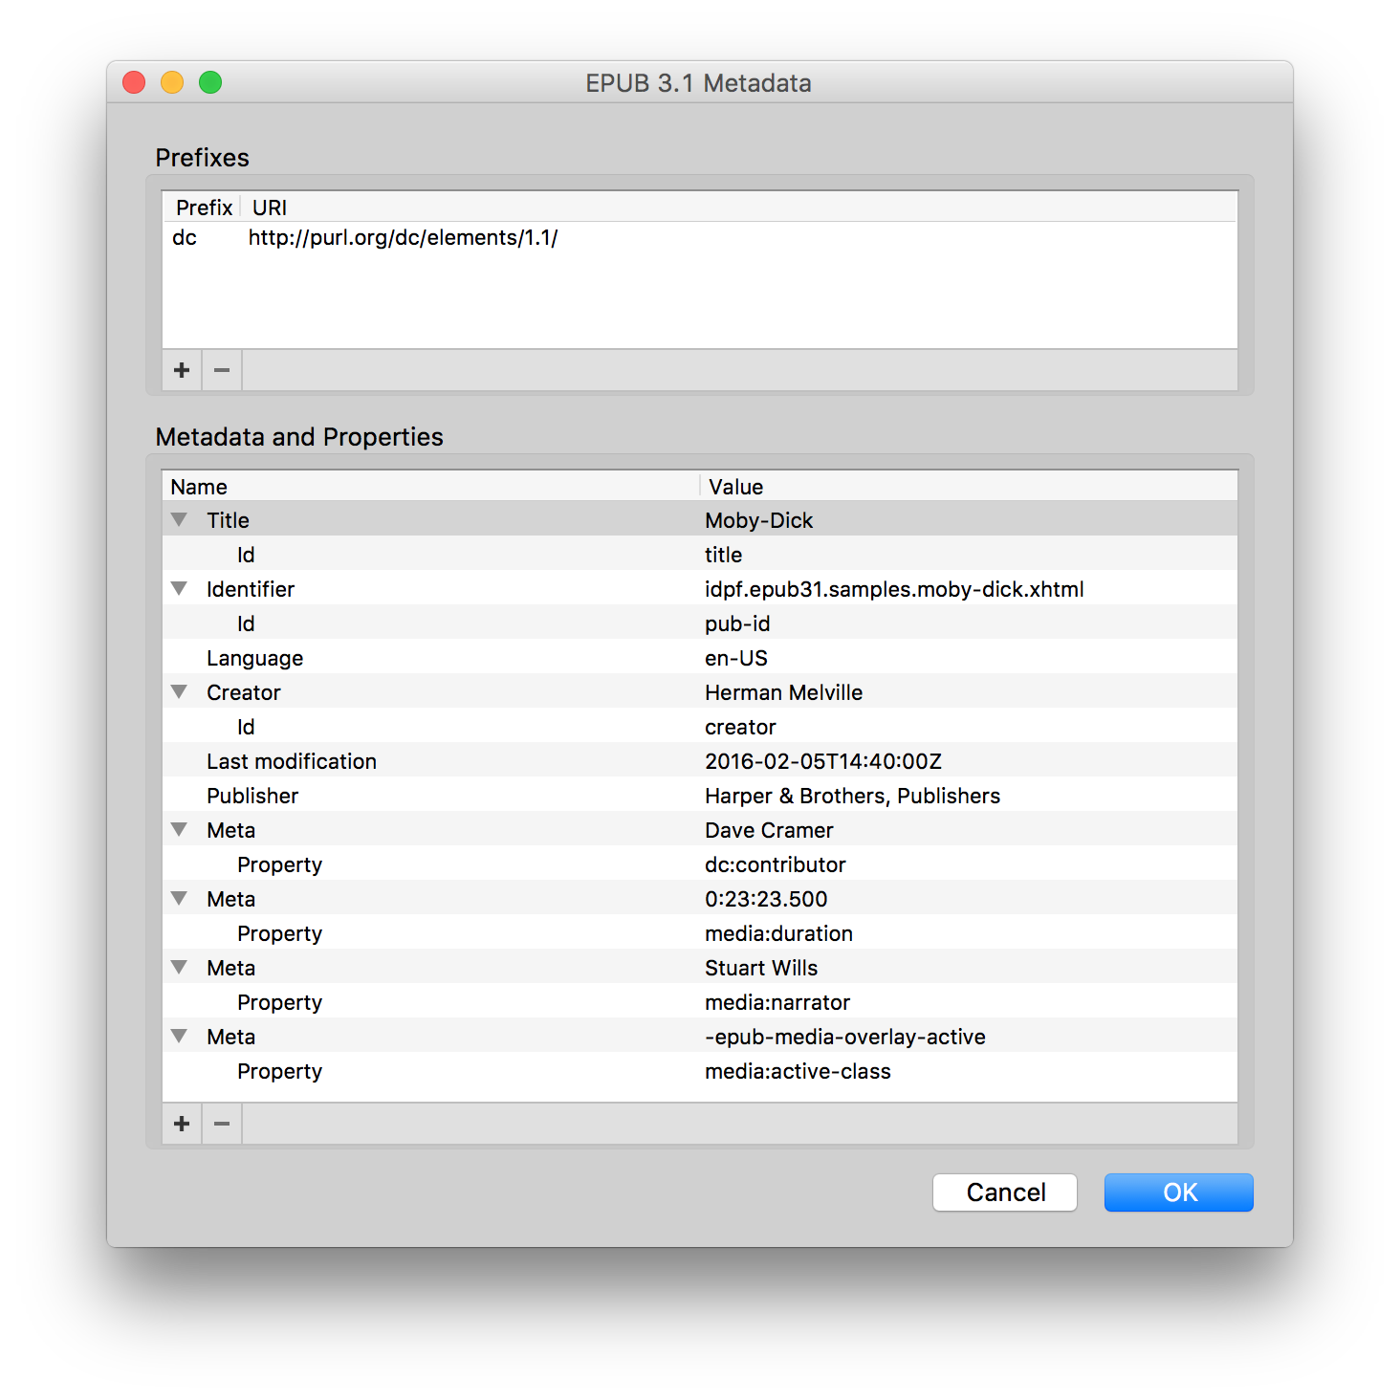
Task: Select the Id value 'creator'
Action: pos(741,727)
